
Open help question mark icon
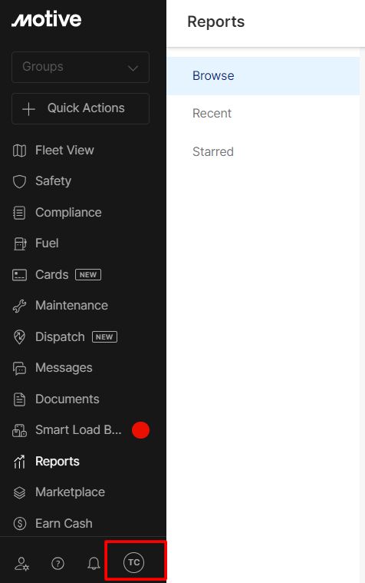click(58, 564)
